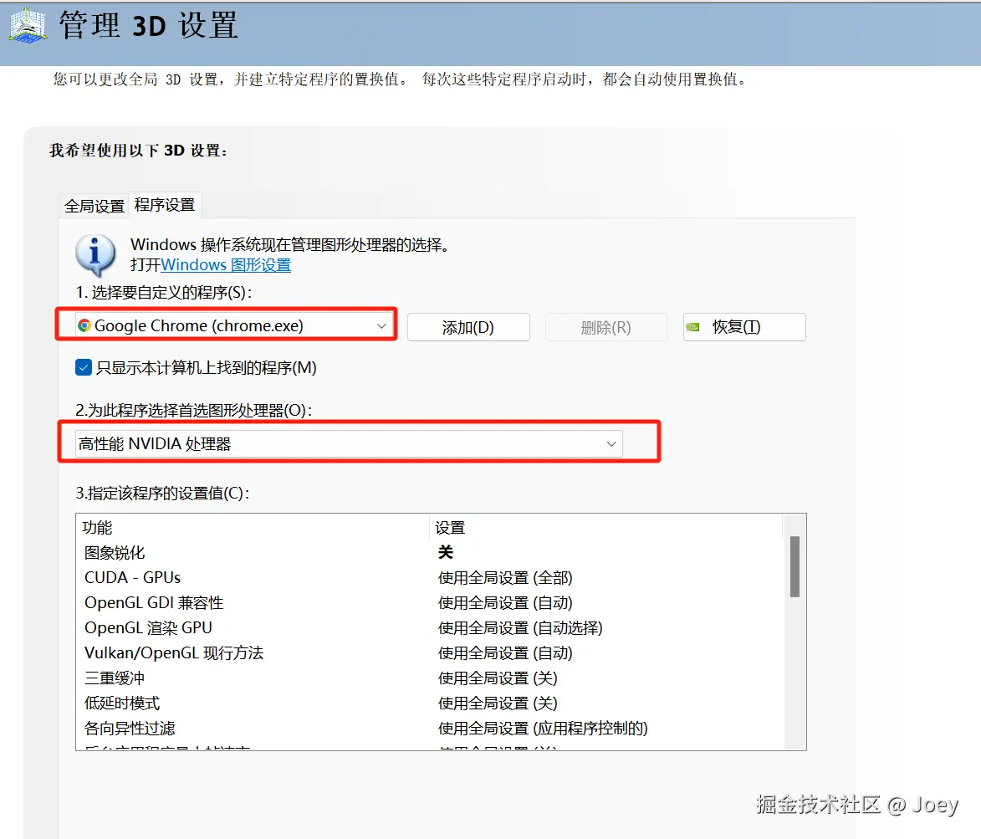Image resolution: width=981 pixels, height=839 pixels.
Task: Click 使用全局设置 (关) for 三重缓冲
Action: (x=498, y=678)
